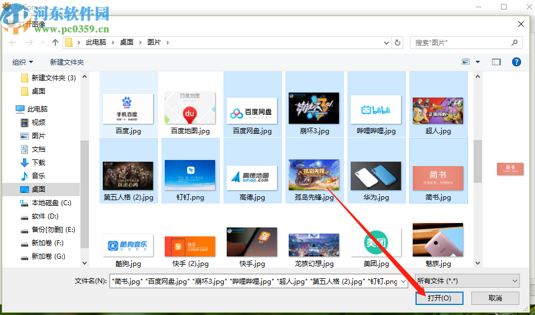This screenshot has width=535, height=315.
Task: Click 桌面 in the address breadcrumb
Action: click(127, 42)
